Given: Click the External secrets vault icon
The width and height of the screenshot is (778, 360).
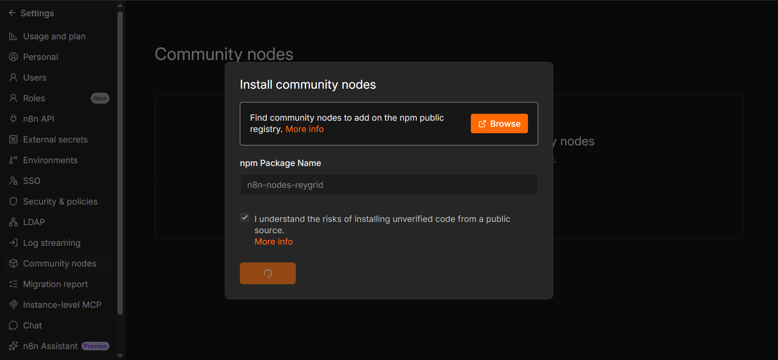Looking at the screenshot, I should (x=13, y=140).
